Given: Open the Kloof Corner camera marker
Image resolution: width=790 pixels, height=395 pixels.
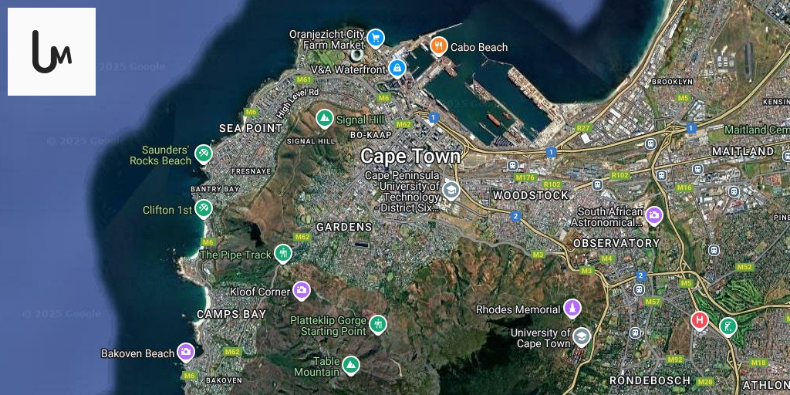Looking at the screenshot, I should tap(302, 290).
